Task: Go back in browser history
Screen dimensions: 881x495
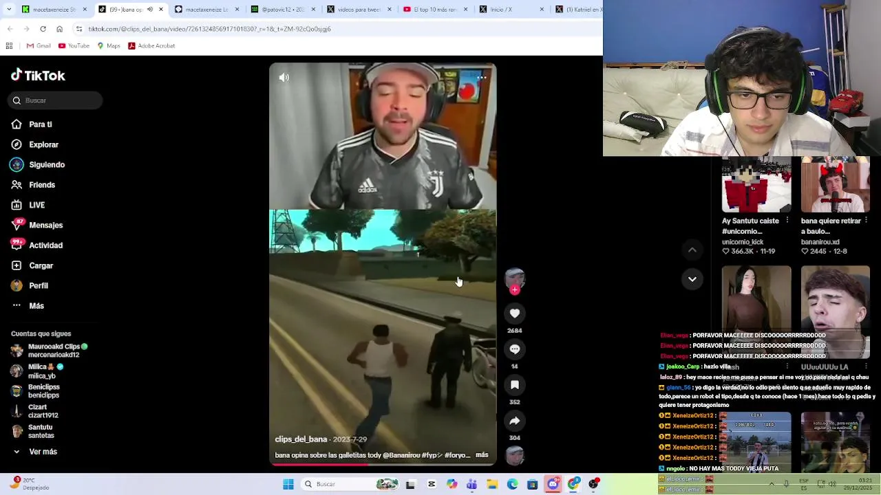Action: [10, 29]
